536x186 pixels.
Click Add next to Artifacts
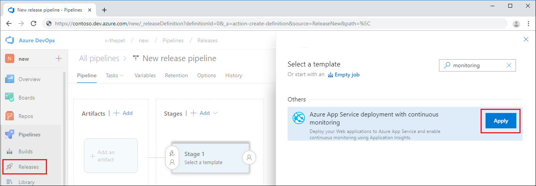click(x=123, y=113)
